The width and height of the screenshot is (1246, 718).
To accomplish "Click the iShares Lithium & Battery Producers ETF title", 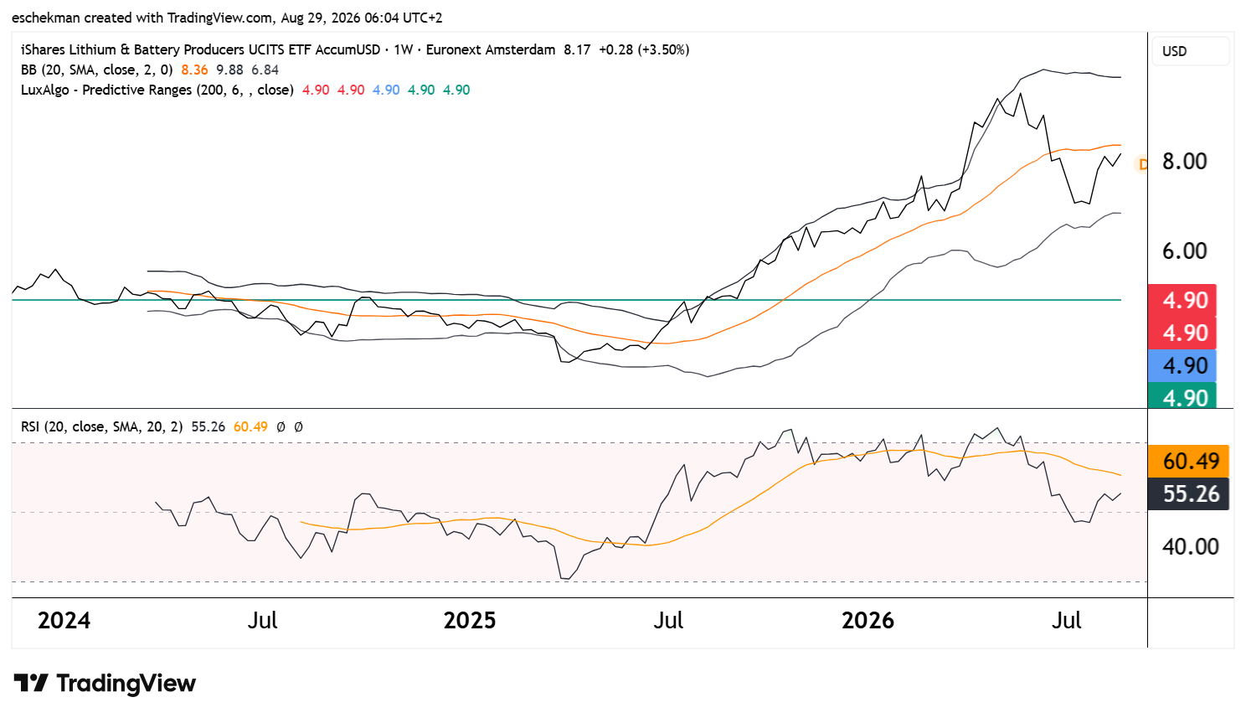I will [201, 49].
